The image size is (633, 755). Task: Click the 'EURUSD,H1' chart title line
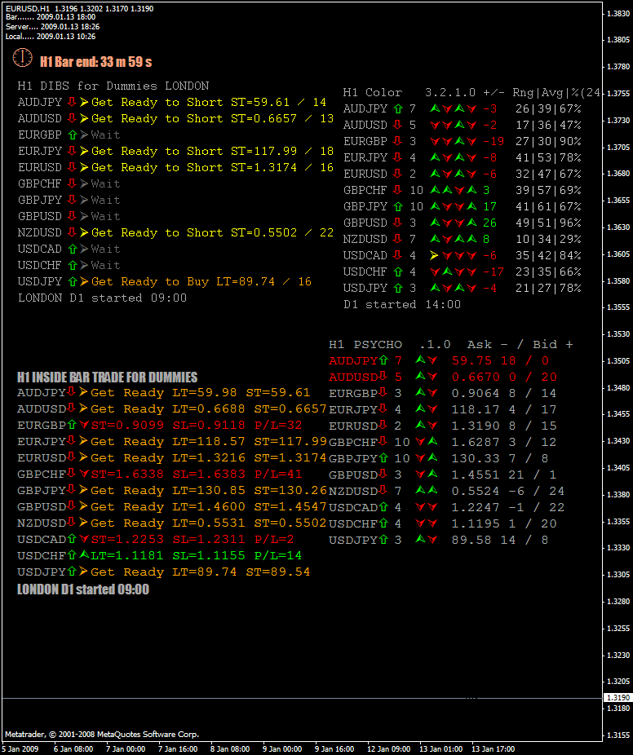(x=79, y=9)
